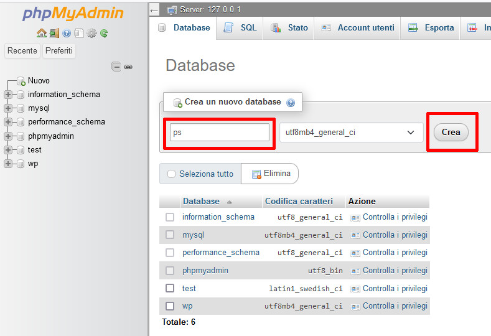Click the privileges icon in the wp row
491x336 pixels.
(355, 307)
